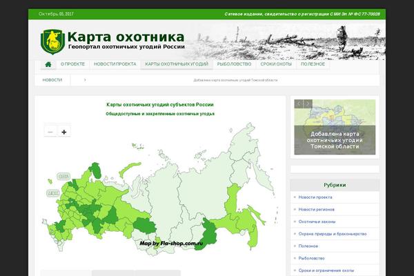The image size is (414, 276).
Task: Zoom in the map with plus button
Action: [64, 132]
